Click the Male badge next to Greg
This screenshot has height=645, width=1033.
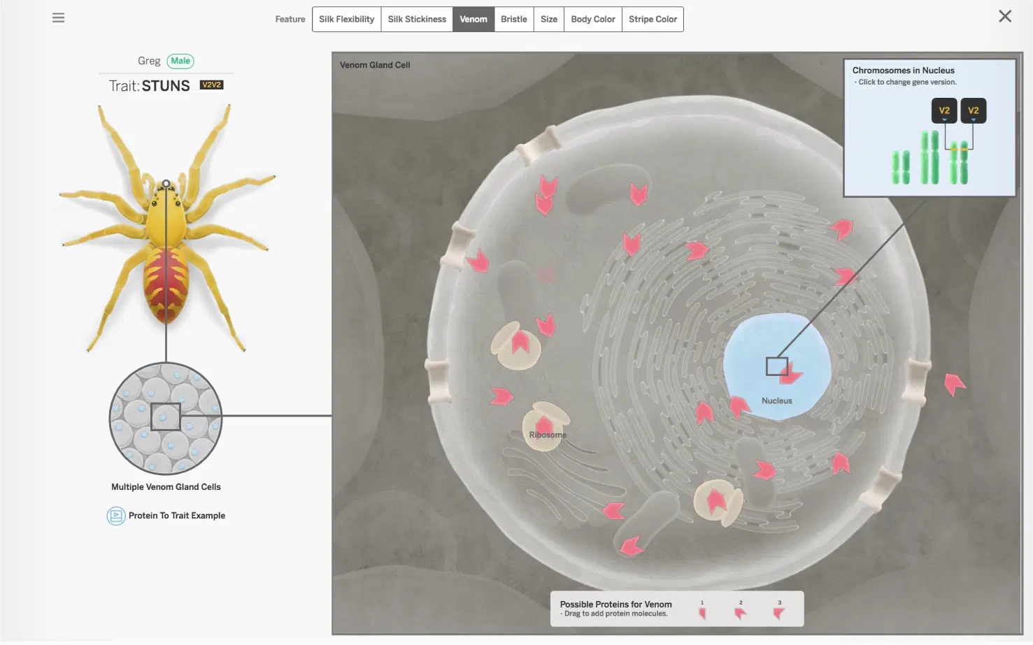coord(180,61)
